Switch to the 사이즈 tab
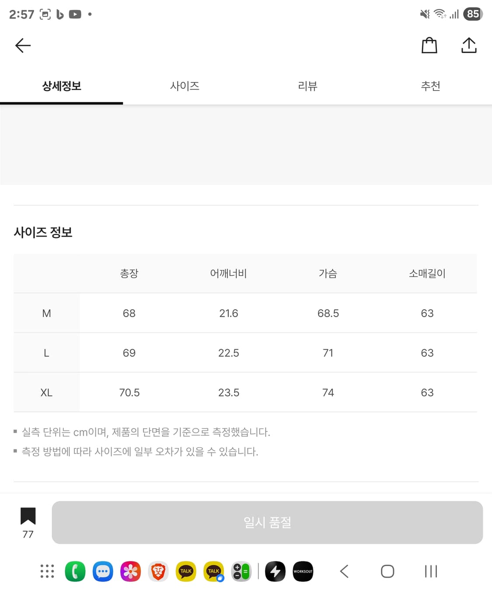 (185, 86)
